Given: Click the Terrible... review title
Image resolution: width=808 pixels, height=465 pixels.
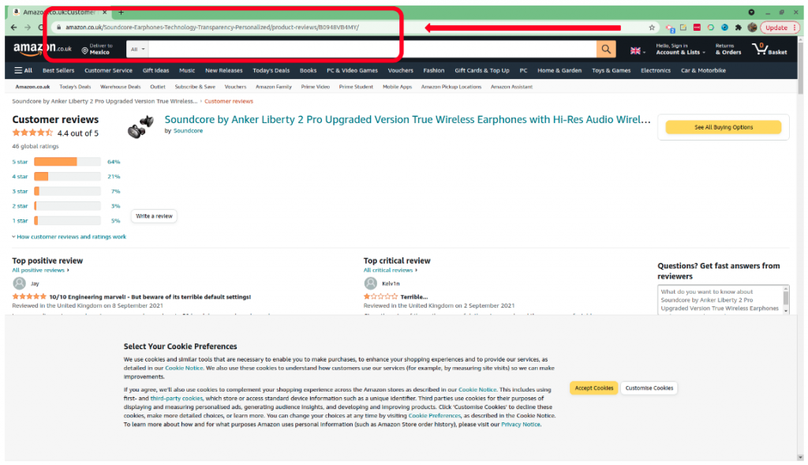Looking at the screenshot, I should click(413, 297).
